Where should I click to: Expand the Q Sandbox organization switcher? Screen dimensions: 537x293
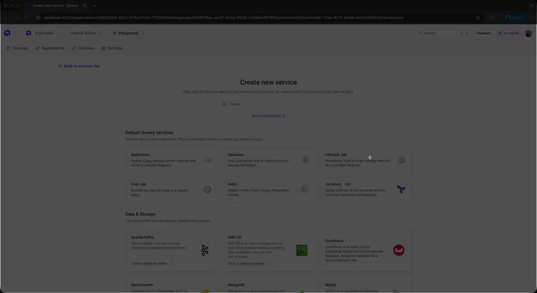(x=58, y=33)
